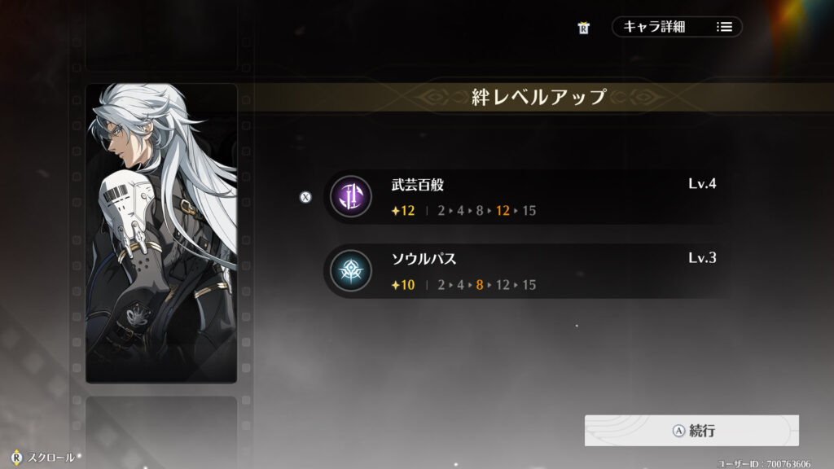
Task: Open the list icon in キャラ詳細
Action: pyautogui.click(x=724, y=27)
